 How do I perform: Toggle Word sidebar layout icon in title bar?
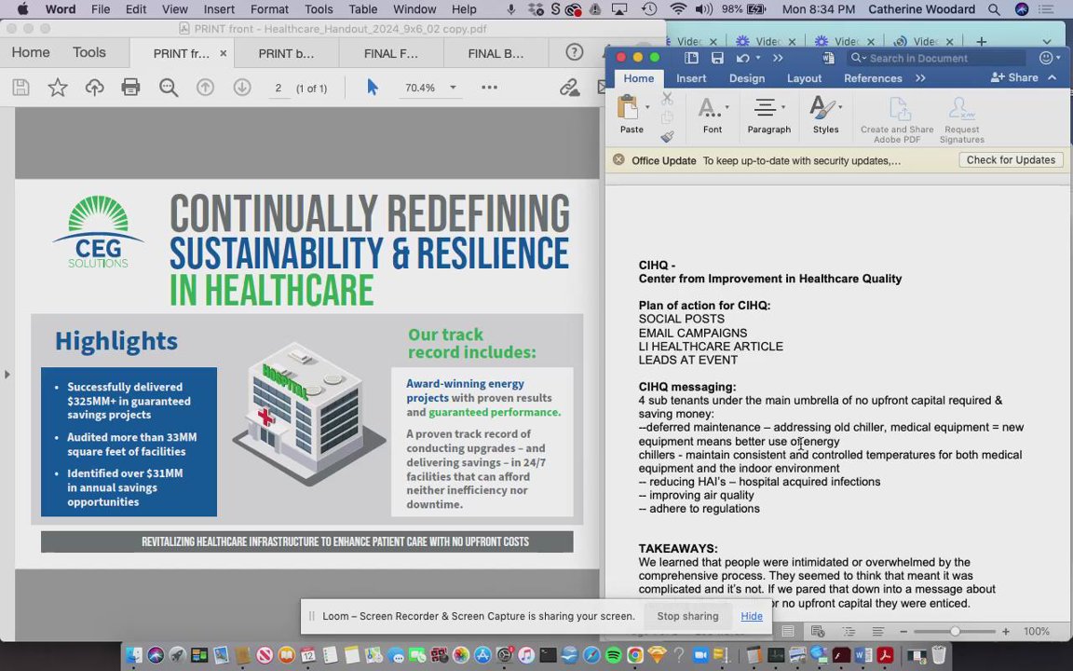pyautogui.click(x=691, y=58)
